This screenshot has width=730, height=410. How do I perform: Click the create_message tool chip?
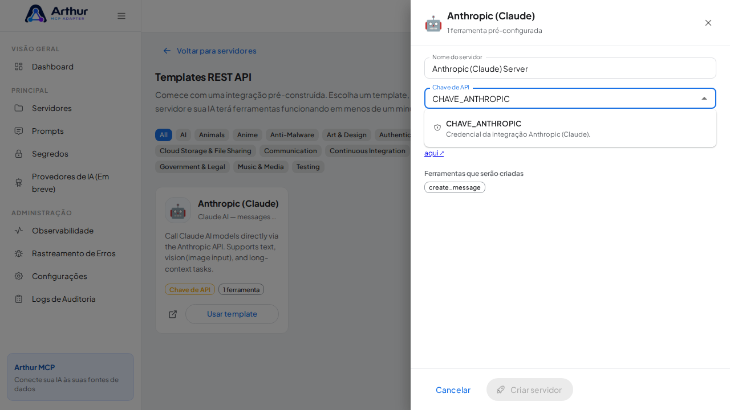click(455, 187)
